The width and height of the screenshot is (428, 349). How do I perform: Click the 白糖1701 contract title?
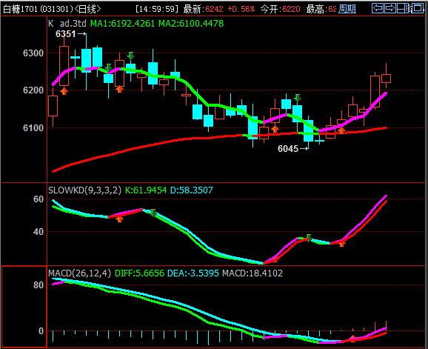click(x=20, y=9)
